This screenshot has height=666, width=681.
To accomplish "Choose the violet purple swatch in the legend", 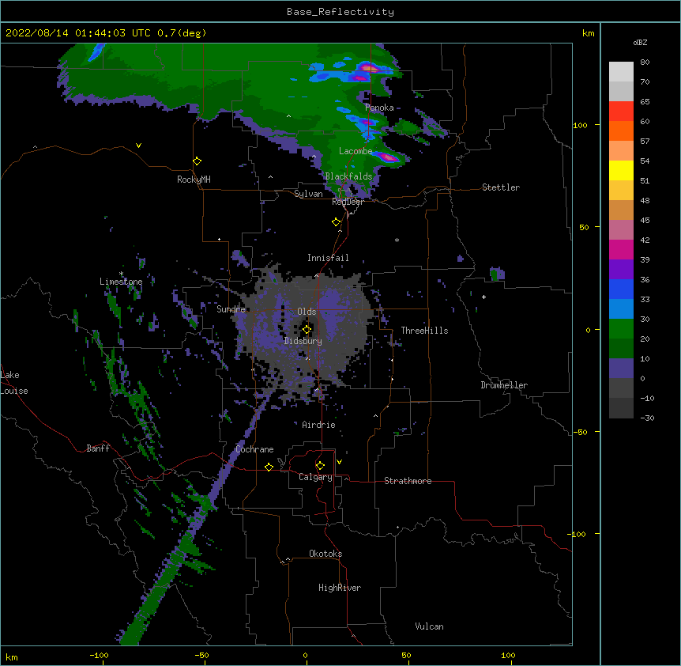I will pos(621,270).
